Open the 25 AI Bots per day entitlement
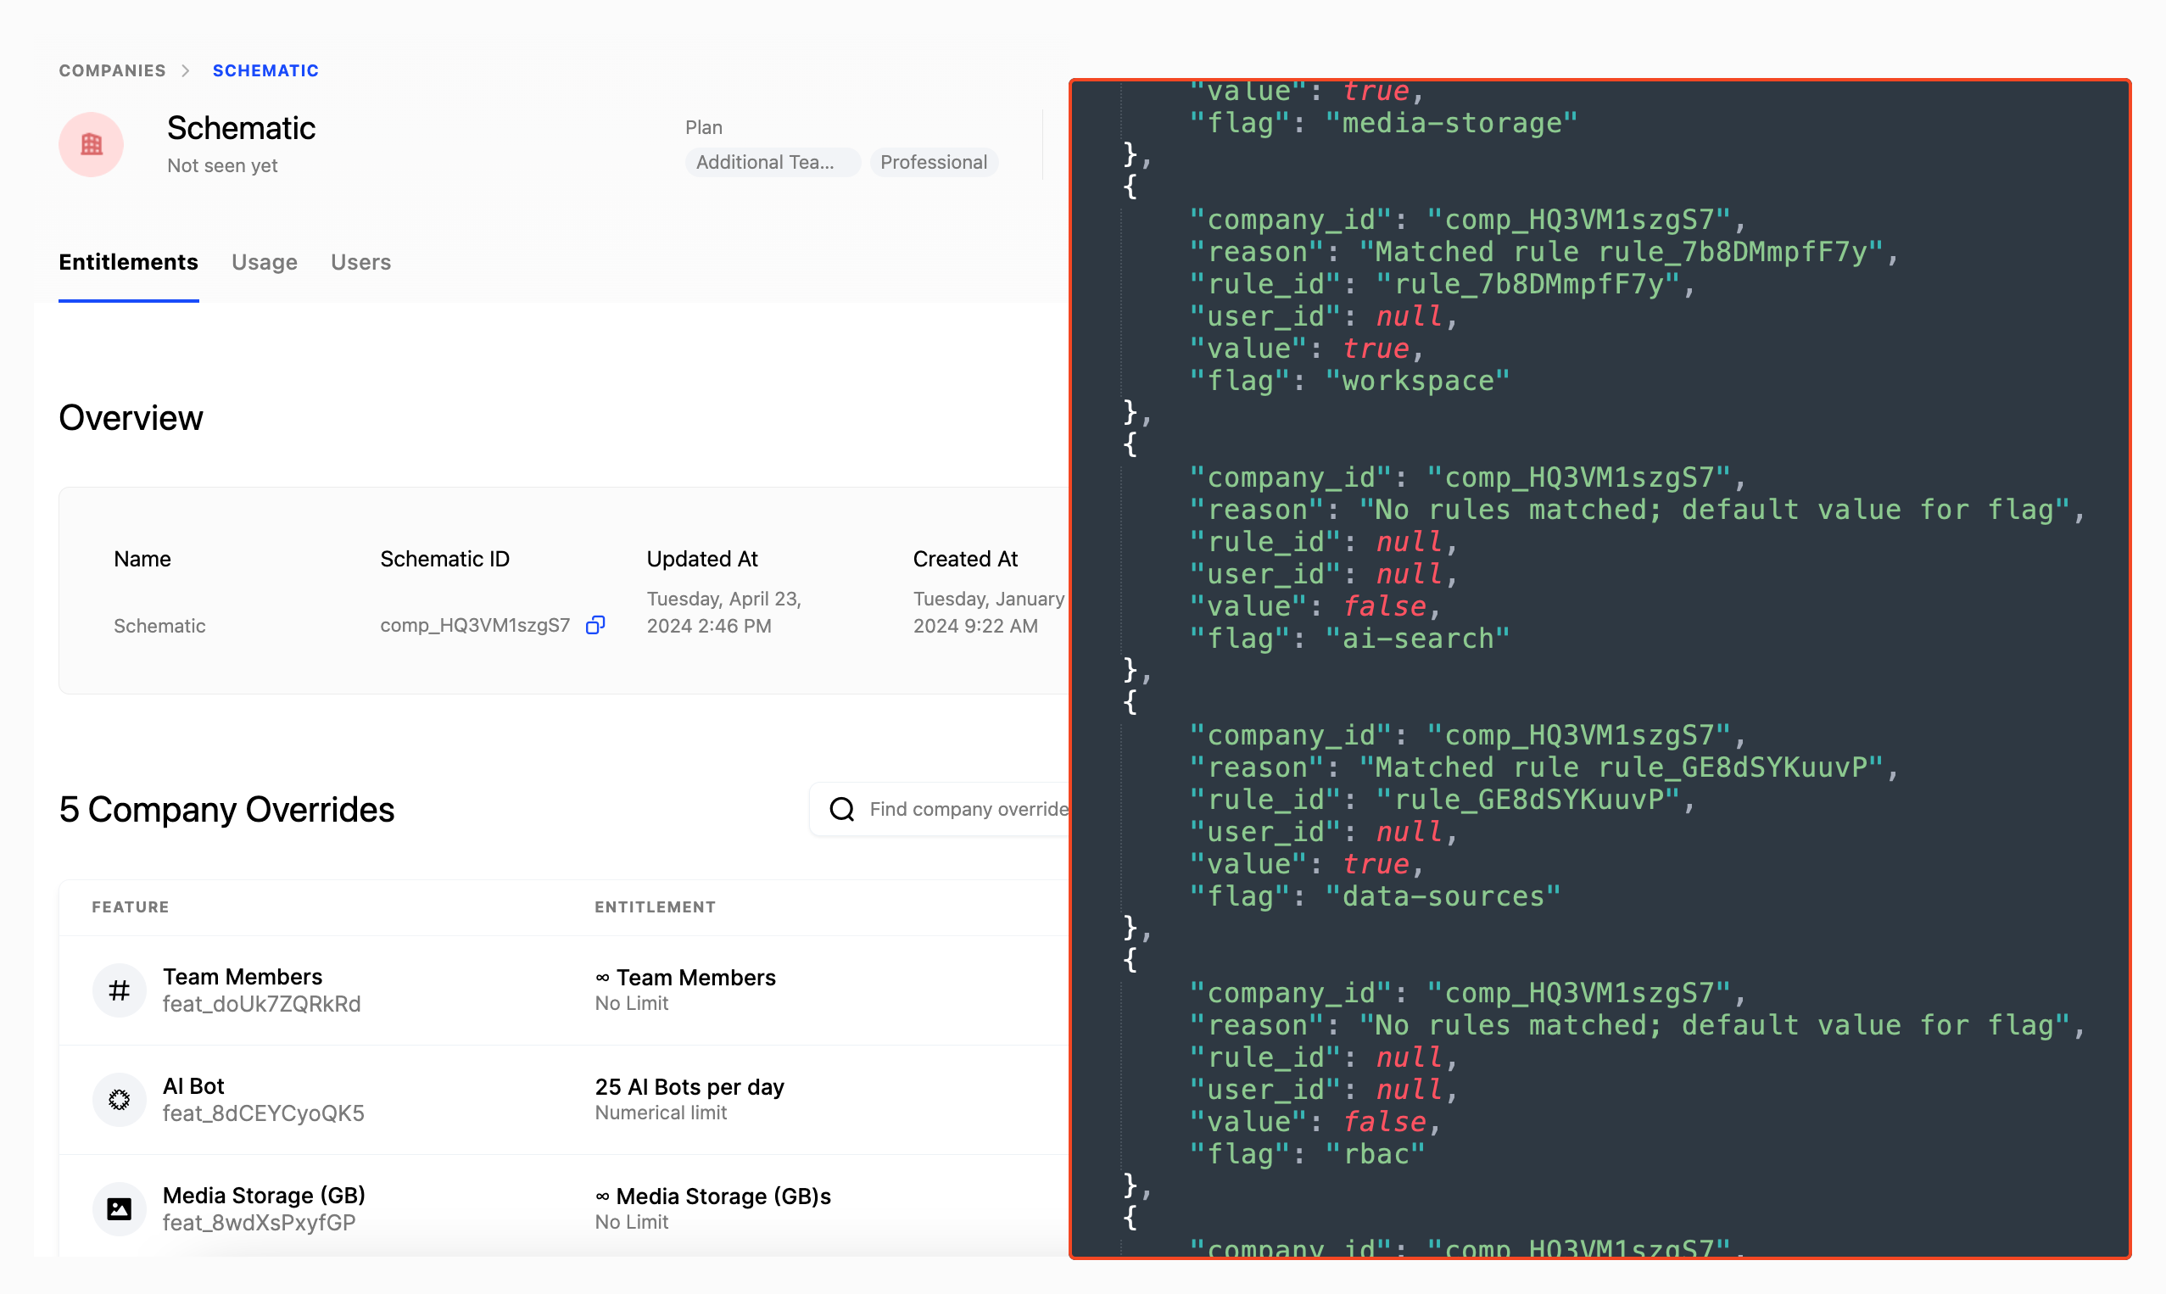Screen dimensions: 2166x1294 click(689, 1086)
